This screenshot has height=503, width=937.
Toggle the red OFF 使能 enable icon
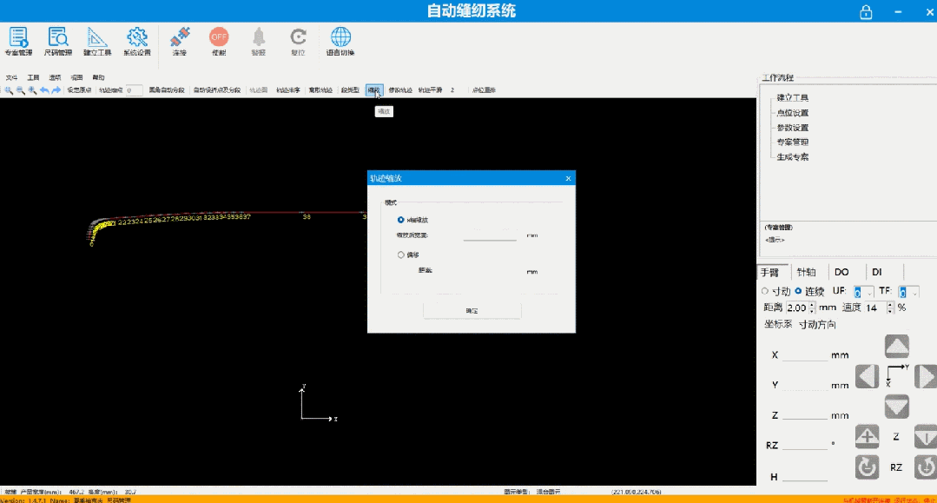pyautogui.click(x=219, y=37)
